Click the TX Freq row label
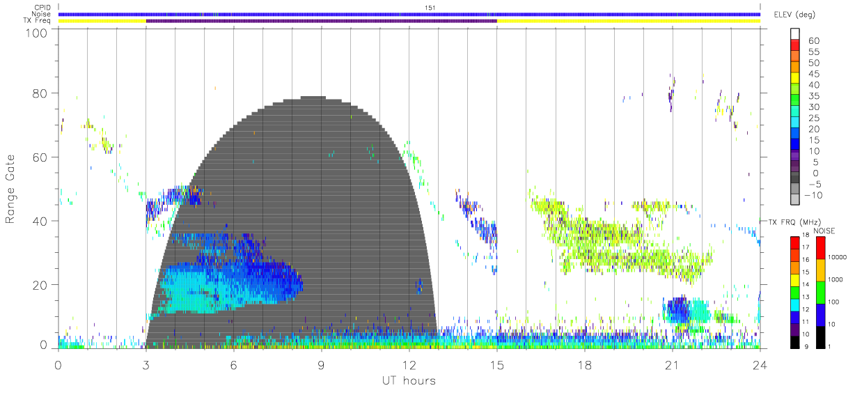The image size is (855, 395). pyautogui.click(x=38, y=20)
